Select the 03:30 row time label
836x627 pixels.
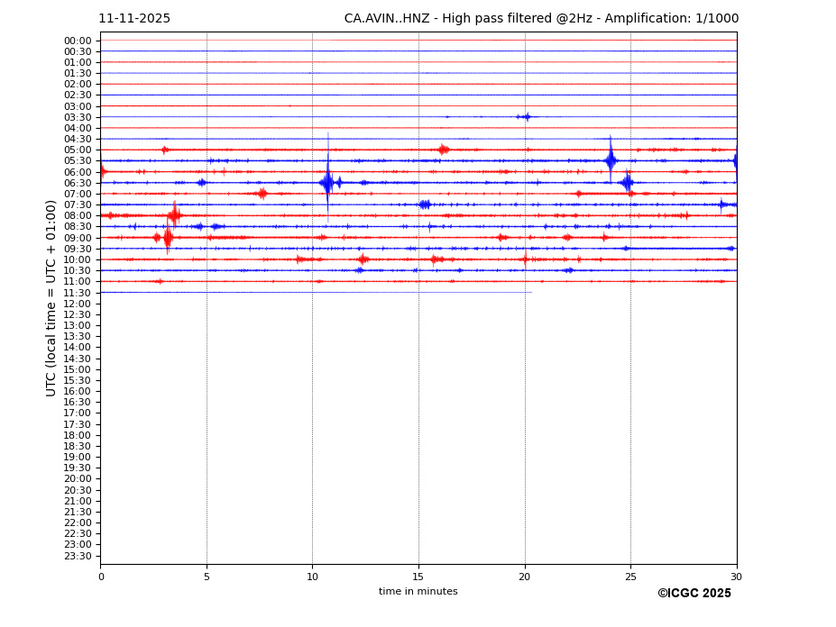click(78, 117)
